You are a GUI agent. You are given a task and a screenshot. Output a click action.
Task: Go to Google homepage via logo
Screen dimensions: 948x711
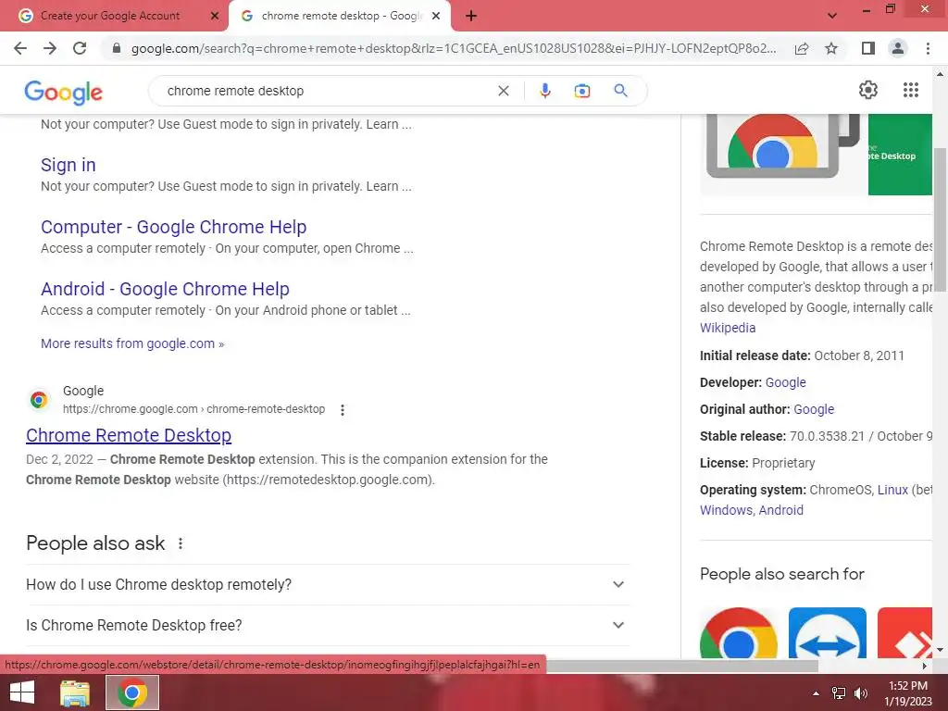tap(64, 92)
